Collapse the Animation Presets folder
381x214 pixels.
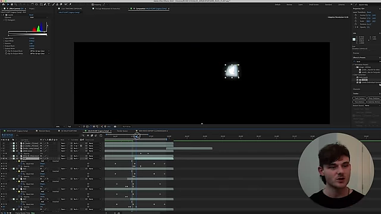point(353,65)
